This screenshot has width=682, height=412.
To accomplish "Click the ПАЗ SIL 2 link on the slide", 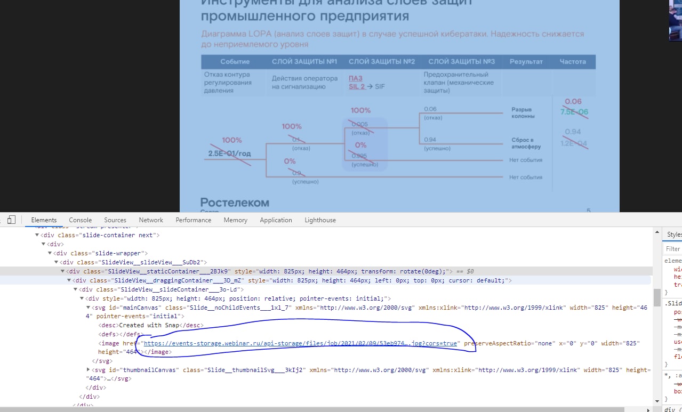I will (x=356, y=82).
